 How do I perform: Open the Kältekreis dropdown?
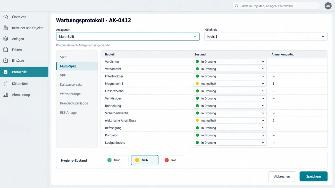click(266, 36)
